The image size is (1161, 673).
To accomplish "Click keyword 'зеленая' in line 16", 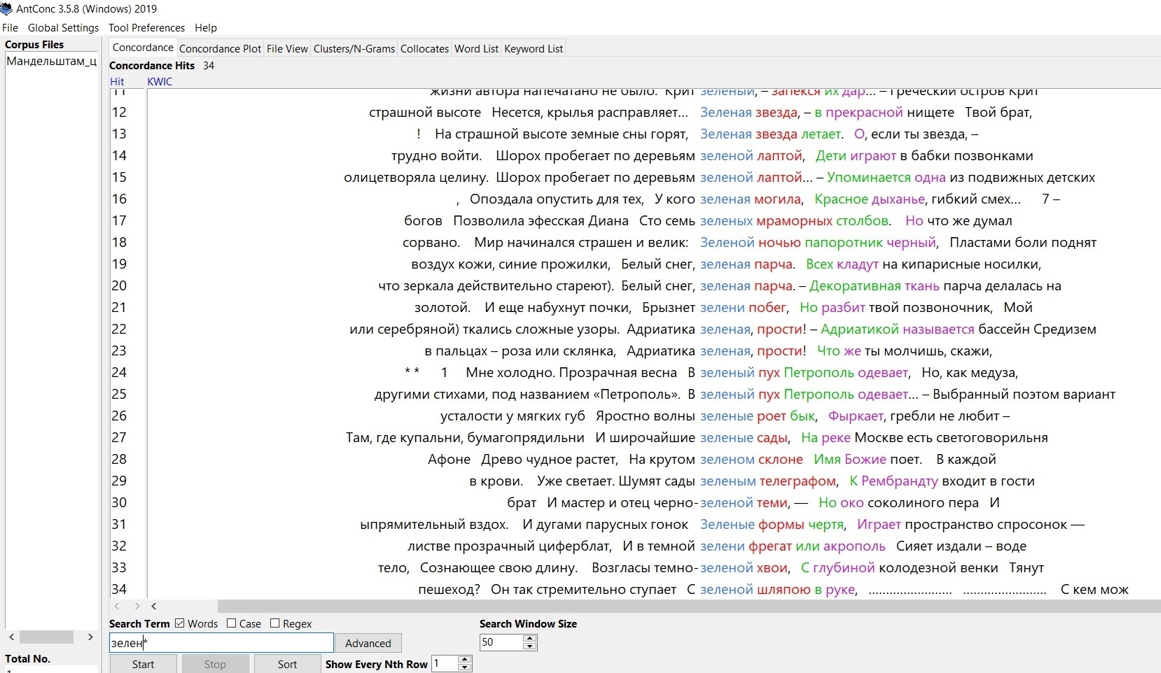I will [725, 199].
